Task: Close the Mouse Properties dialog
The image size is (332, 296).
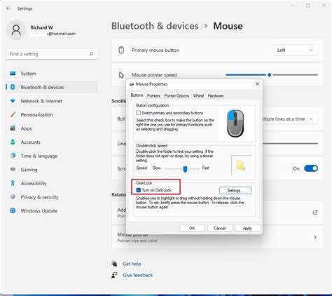Action: point(257,84)
